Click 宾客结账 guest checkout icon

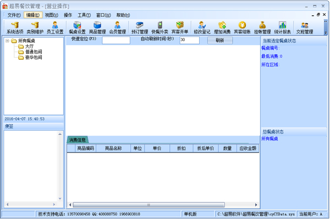(x=242, y=27)
